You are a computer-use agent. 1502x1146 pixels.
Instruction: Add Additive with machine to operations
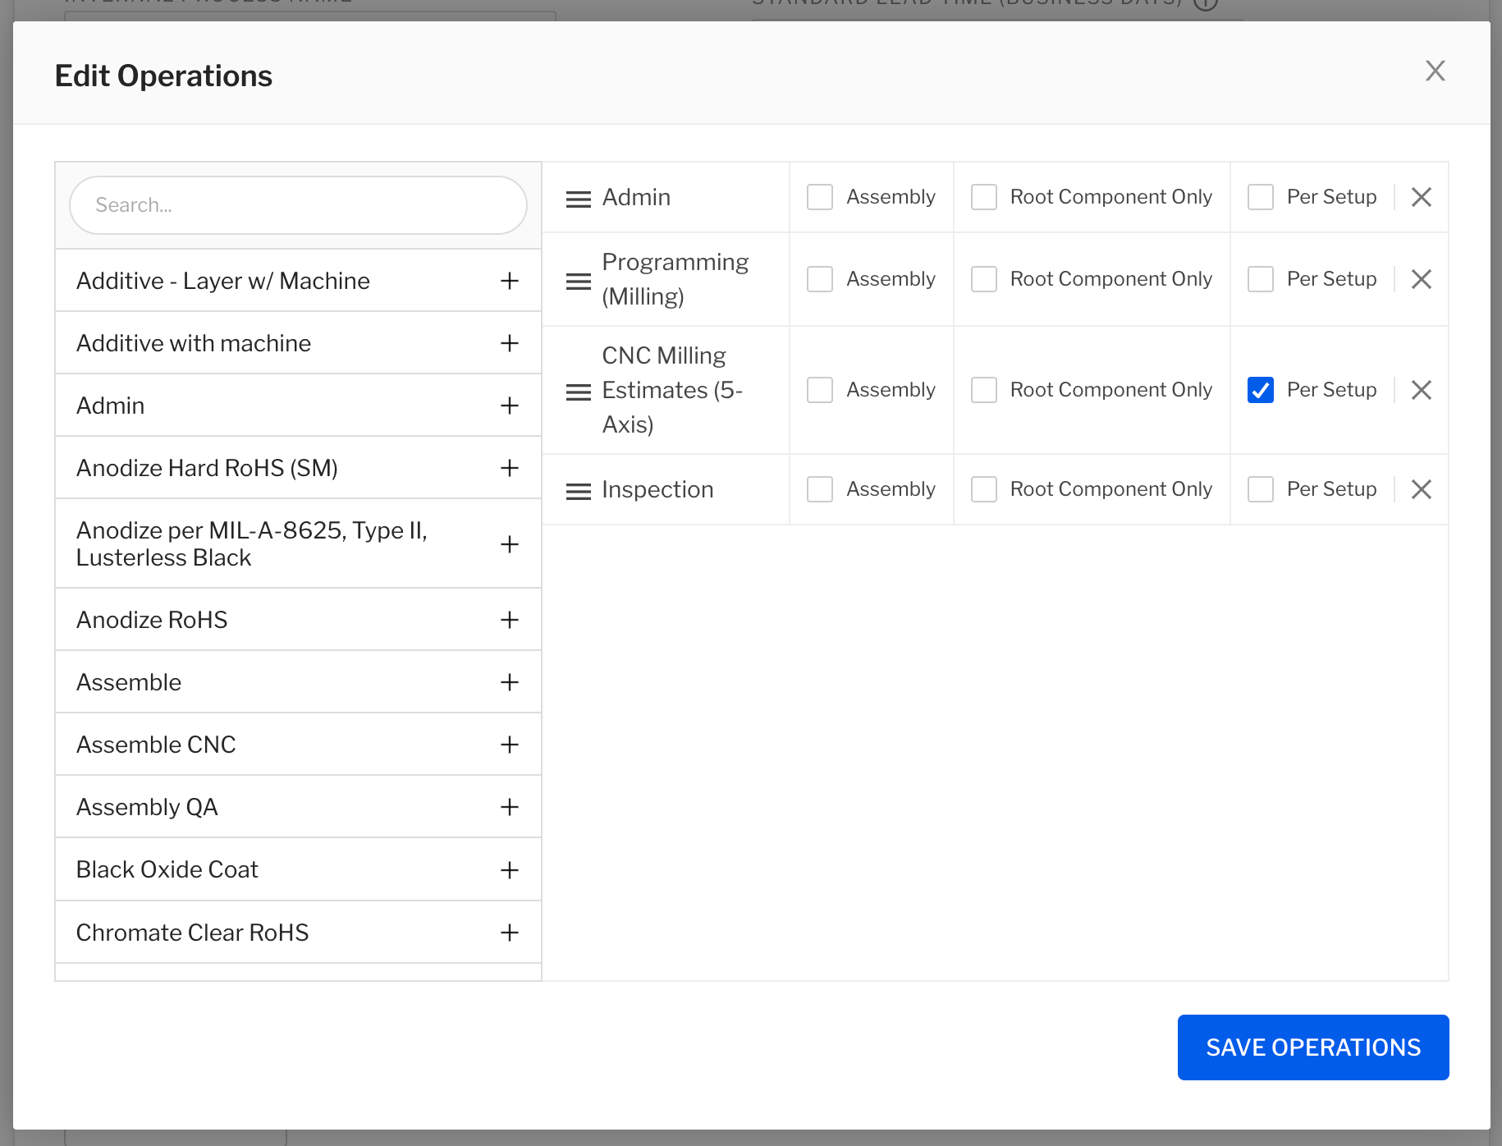tap(510, 343)
